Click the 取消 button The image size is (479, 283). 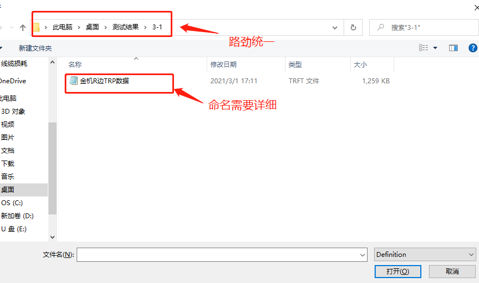pyautogui.click(x=452, y=272)
